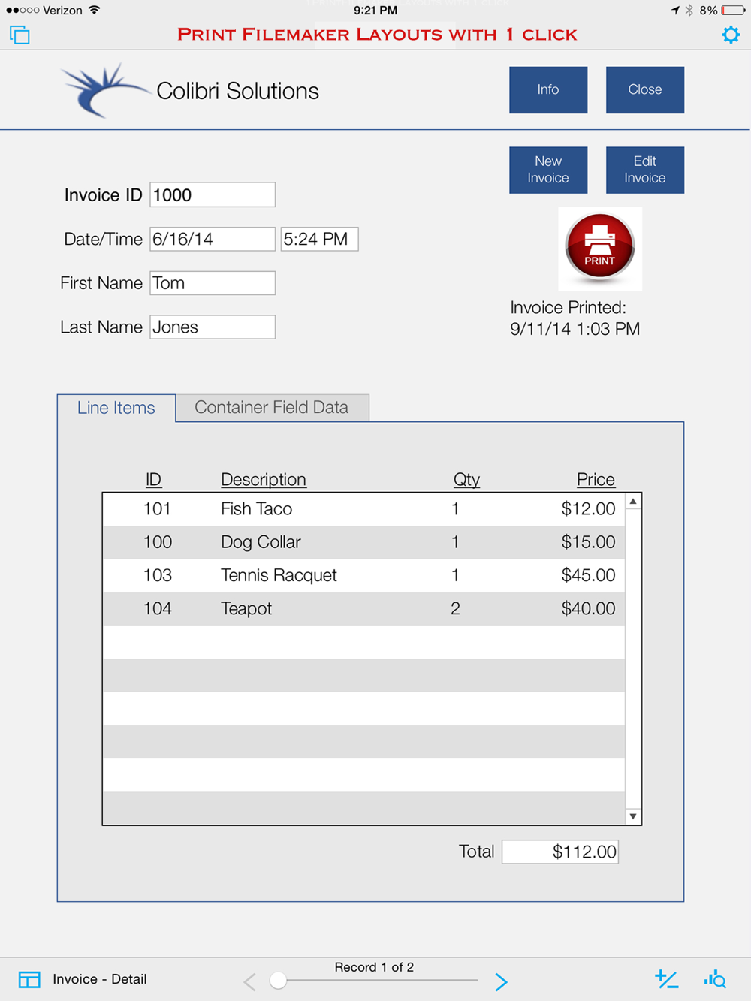Image resolution: width=751 pixels, height=1001 pixels.
Task: Tap the Invoice - Detail layout name
Action: [100, 979]
